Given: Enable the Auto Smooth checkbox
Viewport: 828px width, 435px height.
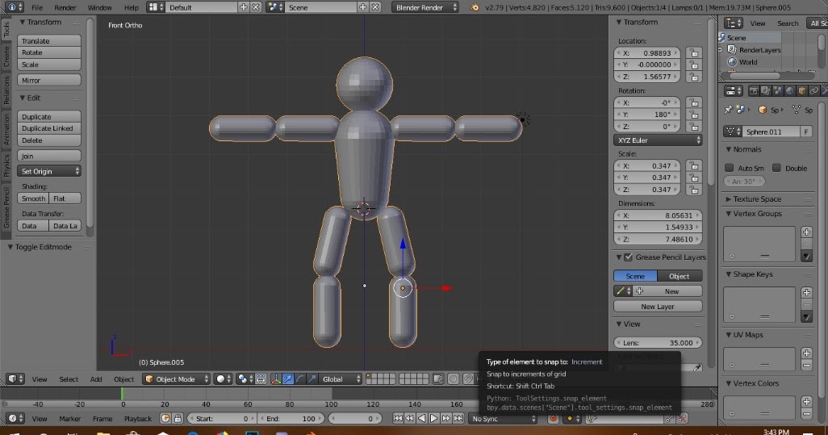Looking at the screenshot, I should pos(730,168).
